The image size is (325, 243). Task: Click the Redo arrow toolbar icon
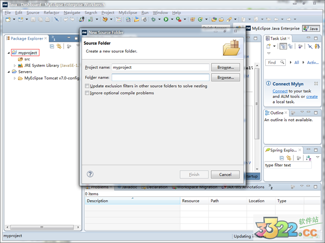72,20
